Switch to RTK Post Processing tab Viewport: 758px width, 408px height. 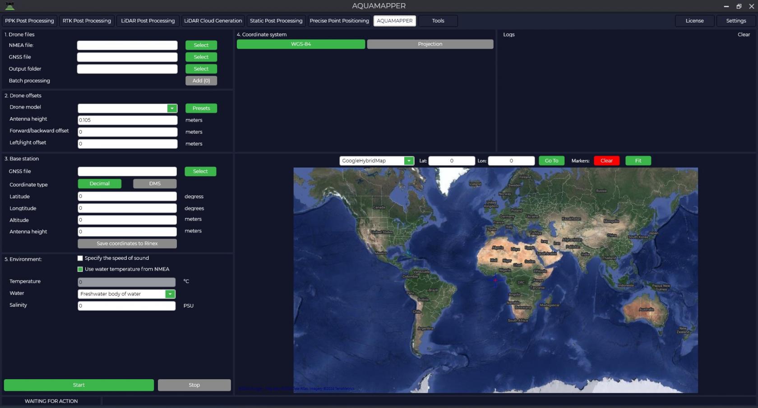87,21
